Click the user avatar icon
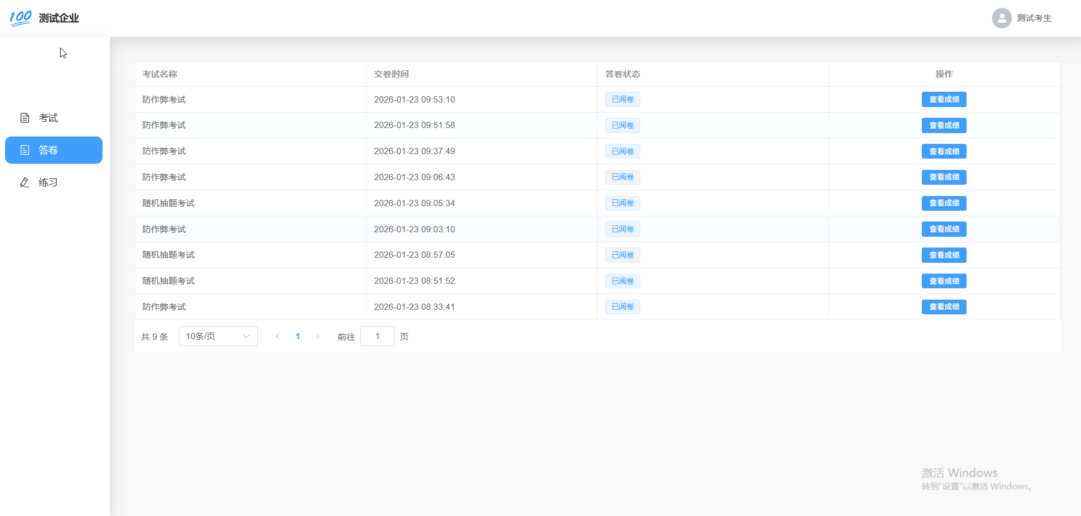1081x516 pixels. pos(1001,18)
